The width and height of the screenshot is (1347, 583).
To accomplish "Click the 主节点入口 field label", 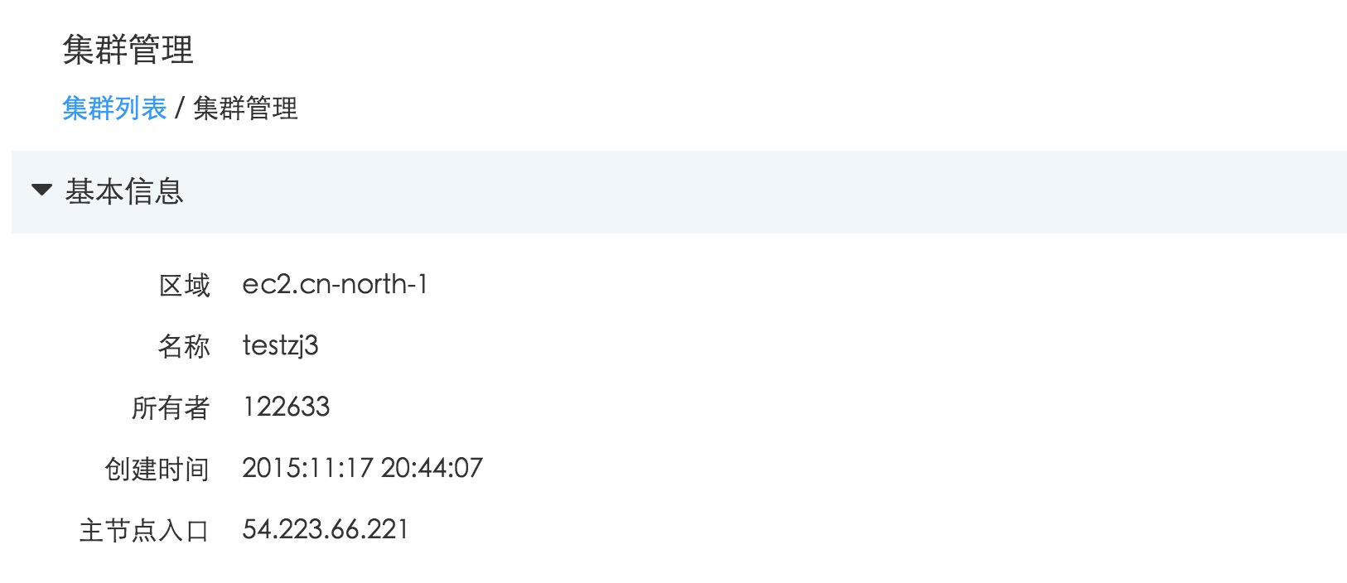I will coord(144,530).
